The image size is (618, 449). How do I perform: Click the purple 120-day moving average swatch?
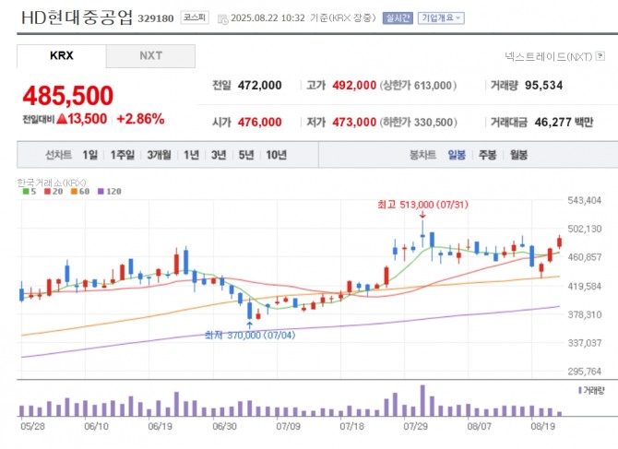(x=101, y=192)
